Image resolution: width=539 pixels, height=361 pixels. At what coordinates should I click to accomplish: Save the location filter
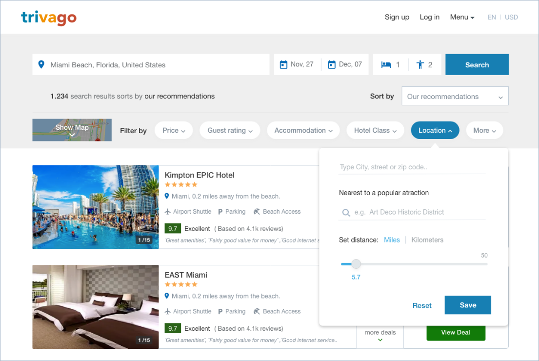467,305
